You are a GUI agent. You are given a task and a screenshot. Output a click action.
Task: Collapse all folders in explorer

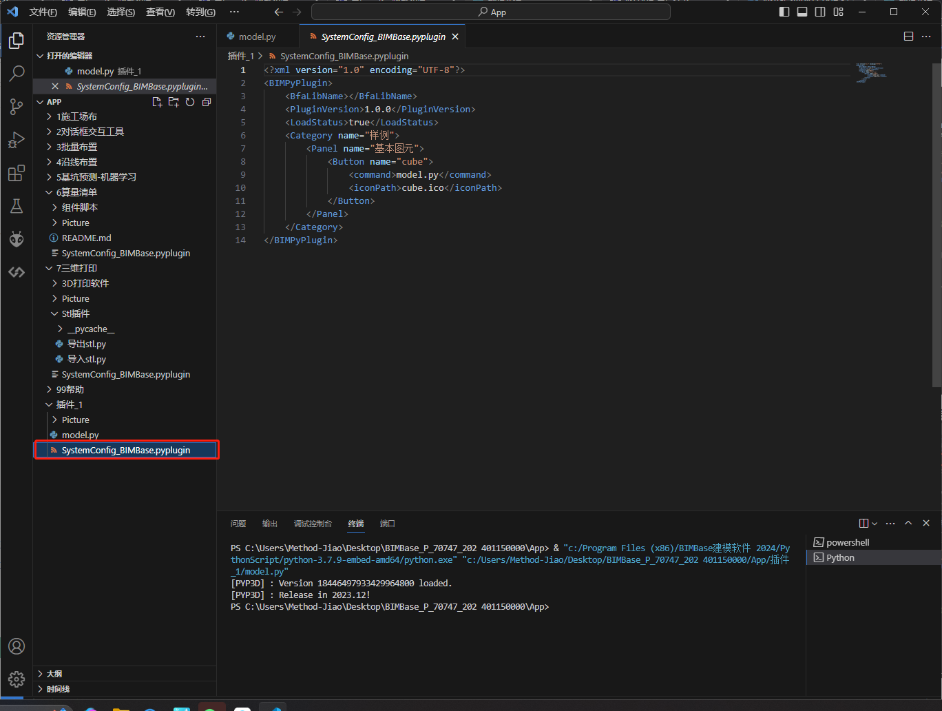(207, 102)
